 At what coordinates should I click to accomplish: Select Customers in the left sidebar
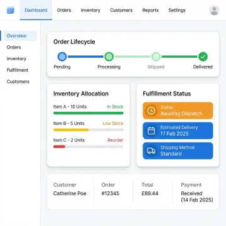pos(18,82)
